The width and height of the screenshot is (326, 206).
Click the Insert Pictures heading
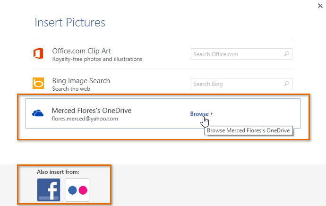(x=70, y=22)
